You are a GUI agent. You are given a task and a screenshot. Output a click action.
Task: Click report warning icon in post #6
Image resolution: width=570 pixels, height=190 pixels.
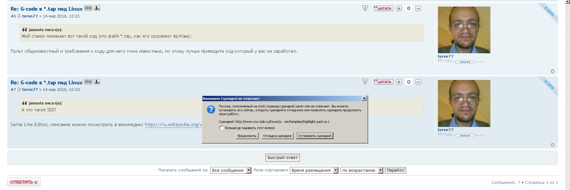[x=365, y=8]
